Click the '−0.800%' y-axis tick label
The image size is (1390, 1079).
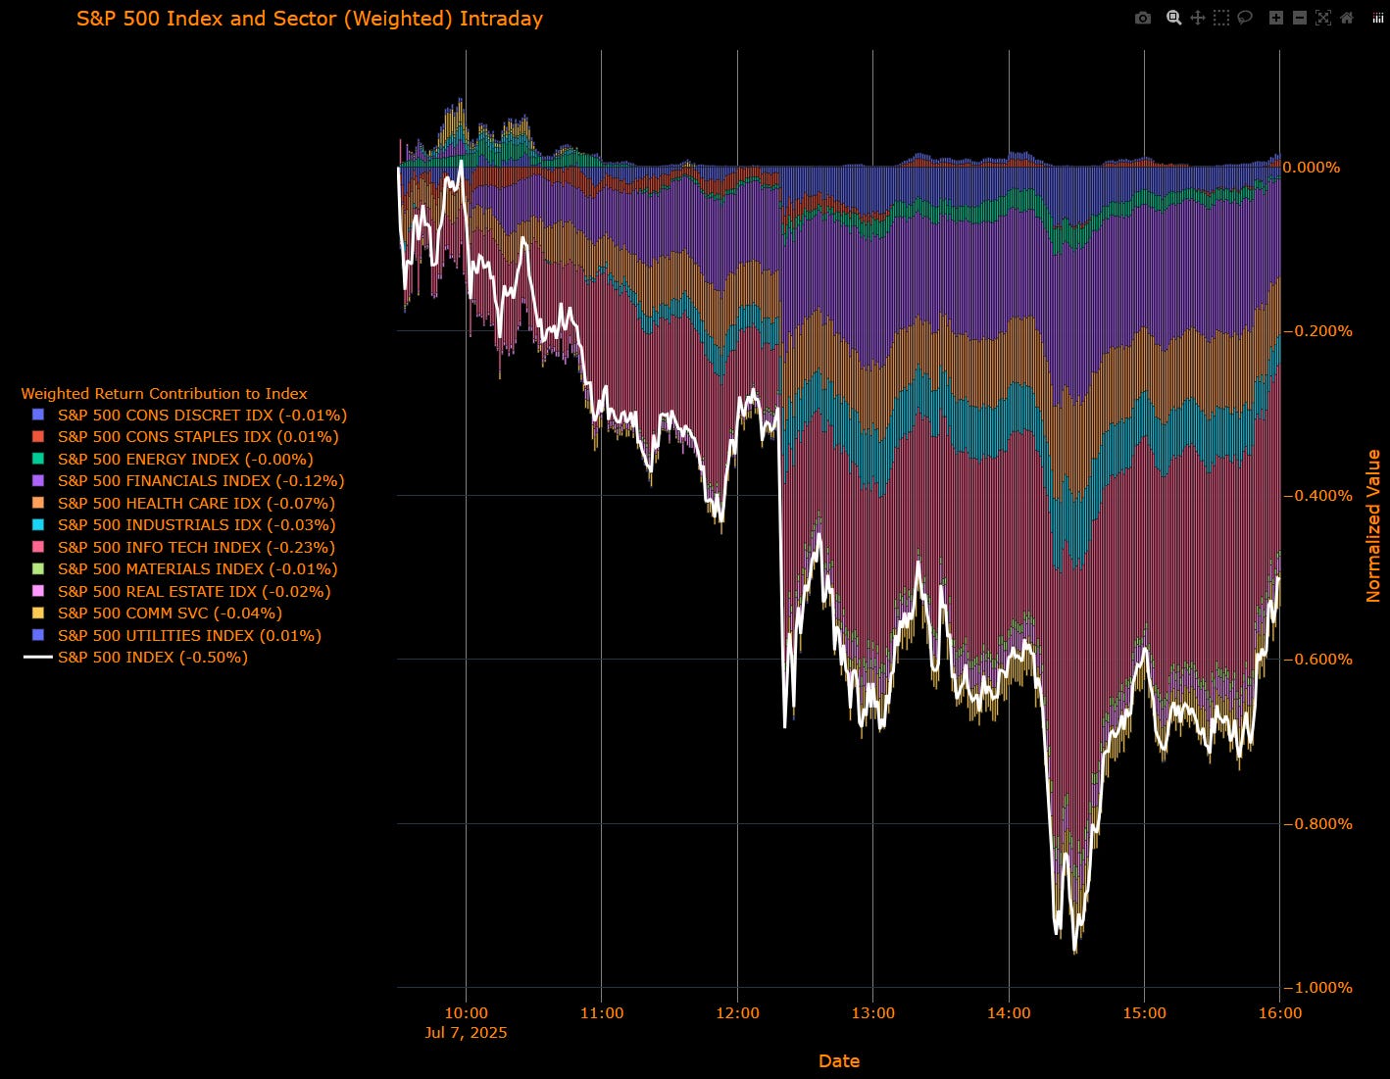(x=1317, y=824)
